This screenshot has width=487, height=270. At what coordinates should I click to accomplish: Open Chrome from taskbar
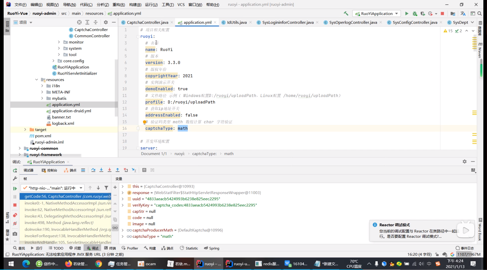coord(98,264)
